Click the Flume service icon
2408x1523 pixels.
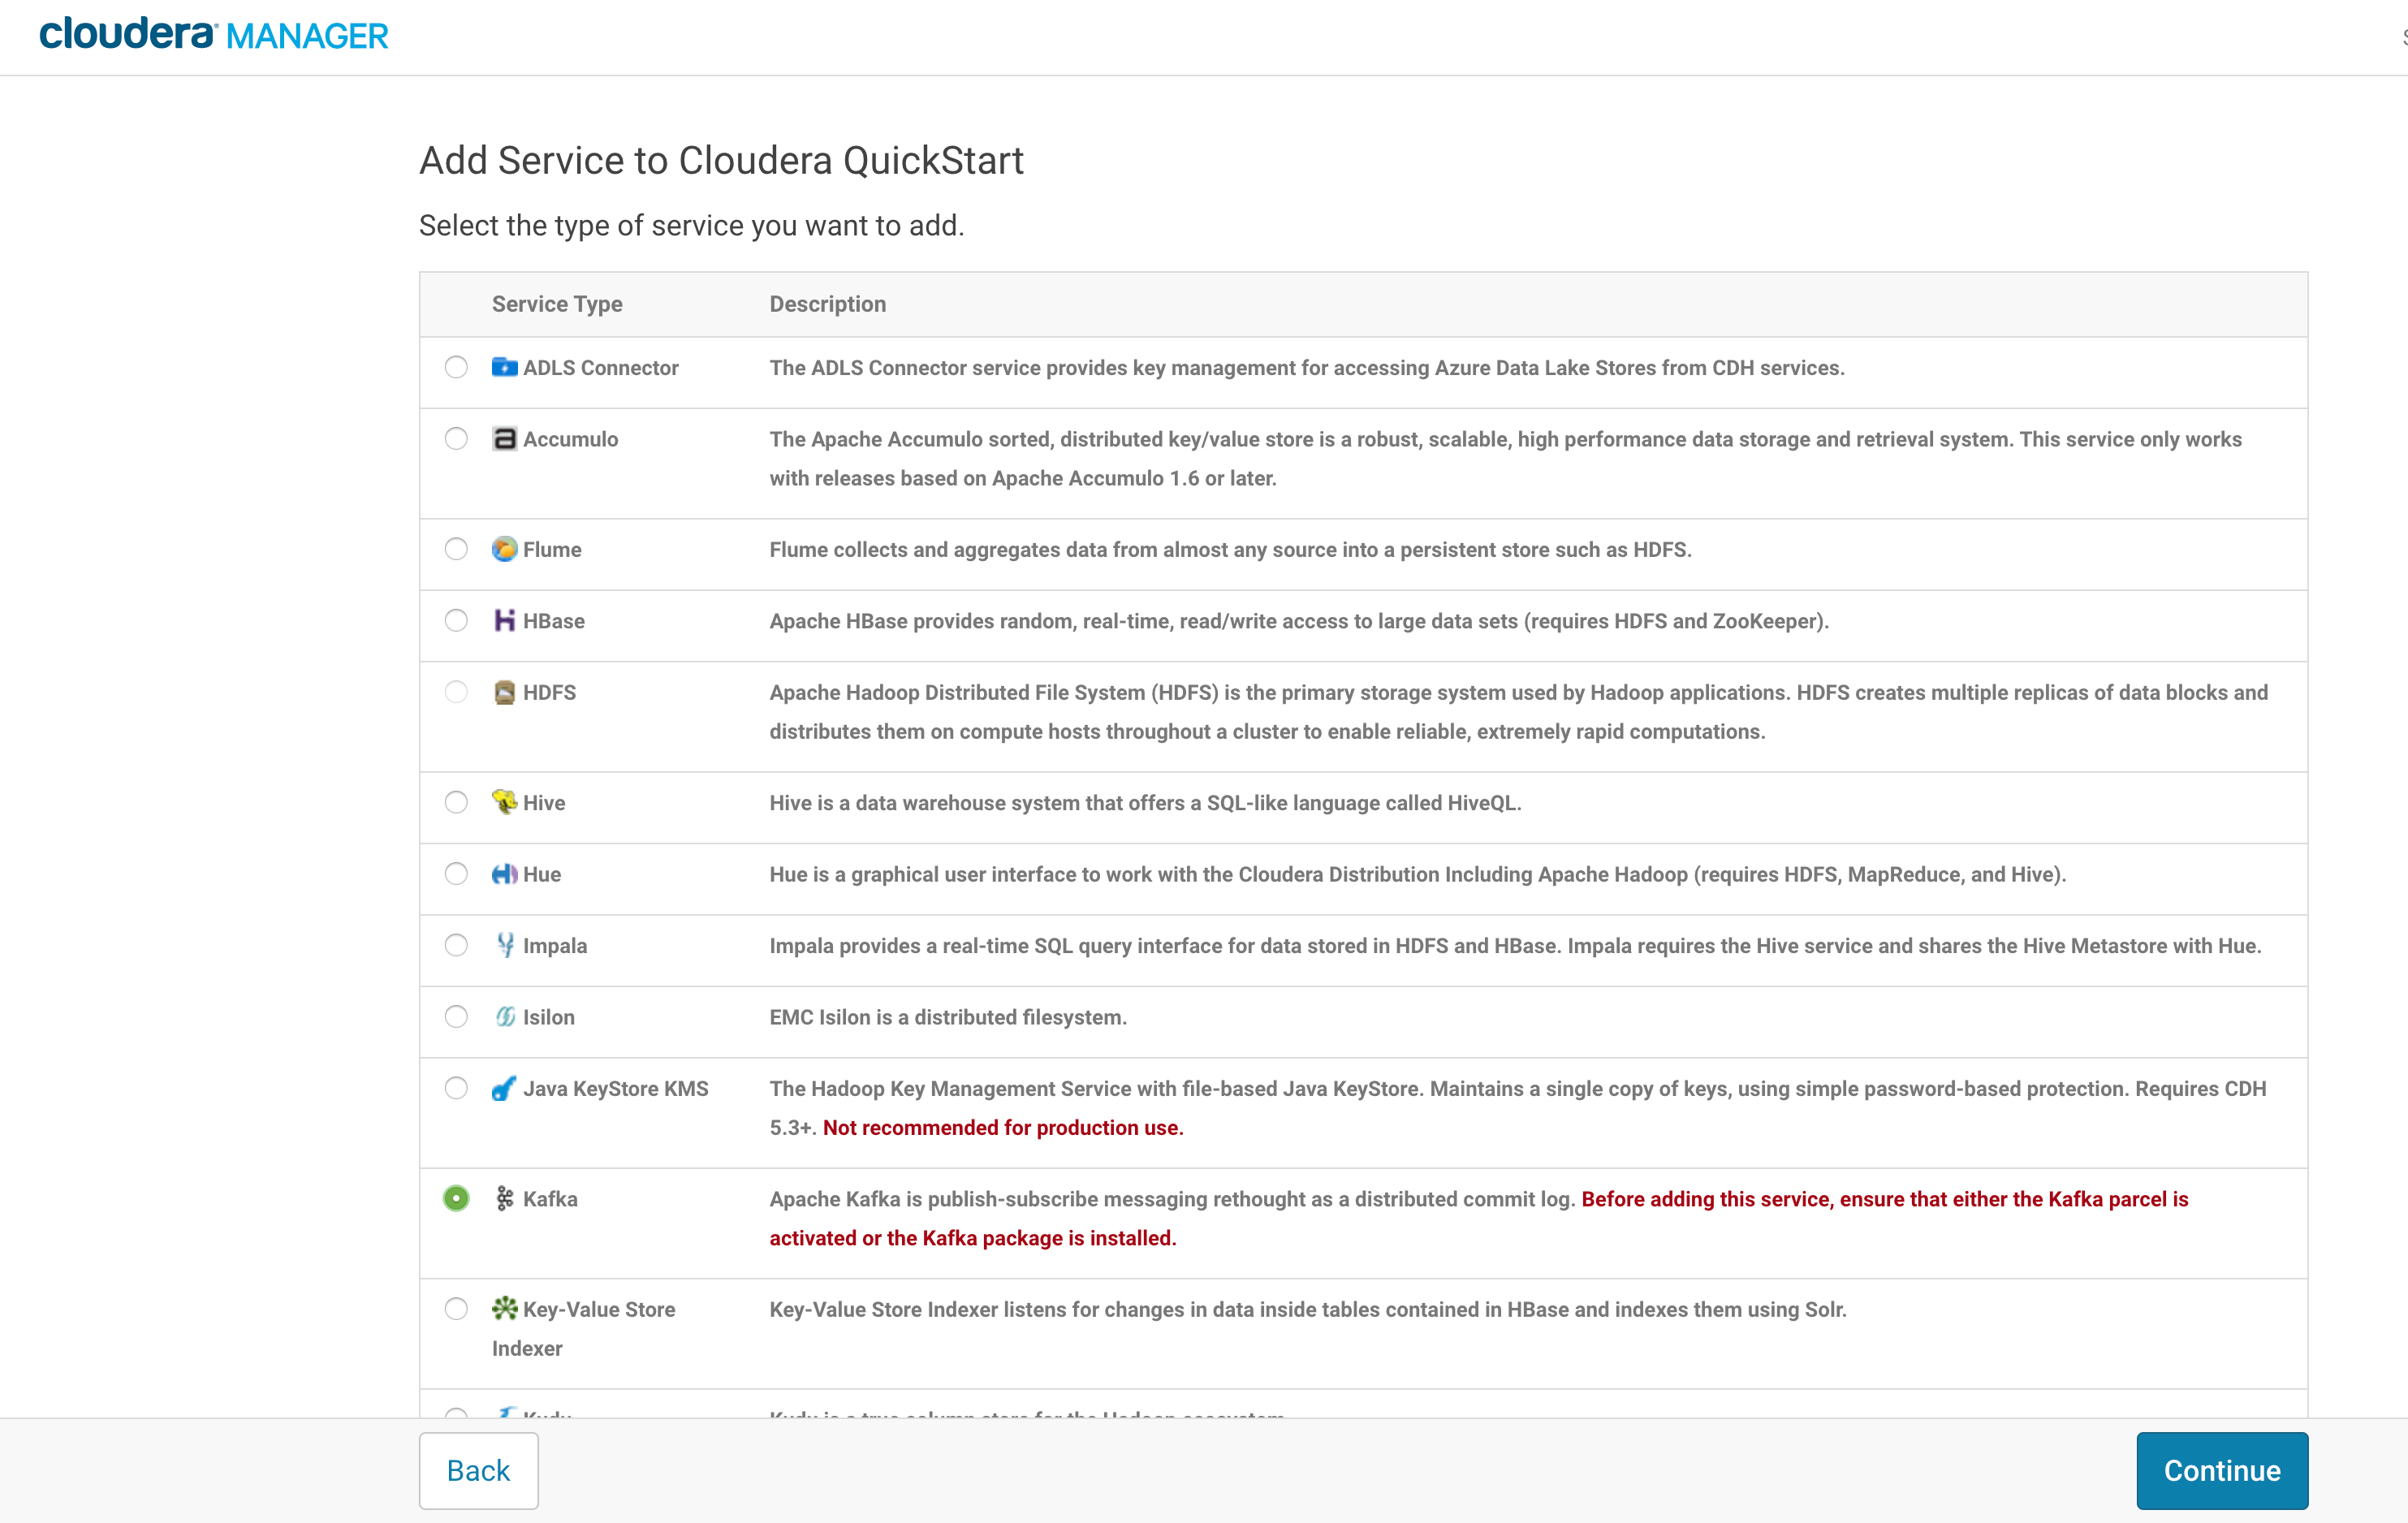point(504,549)
